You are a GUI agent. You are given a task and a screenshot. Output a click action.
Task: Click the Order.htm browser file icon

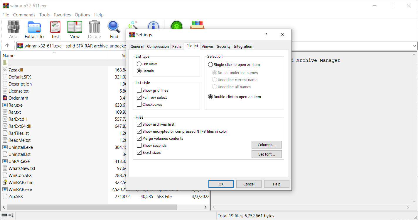[5, 98]
